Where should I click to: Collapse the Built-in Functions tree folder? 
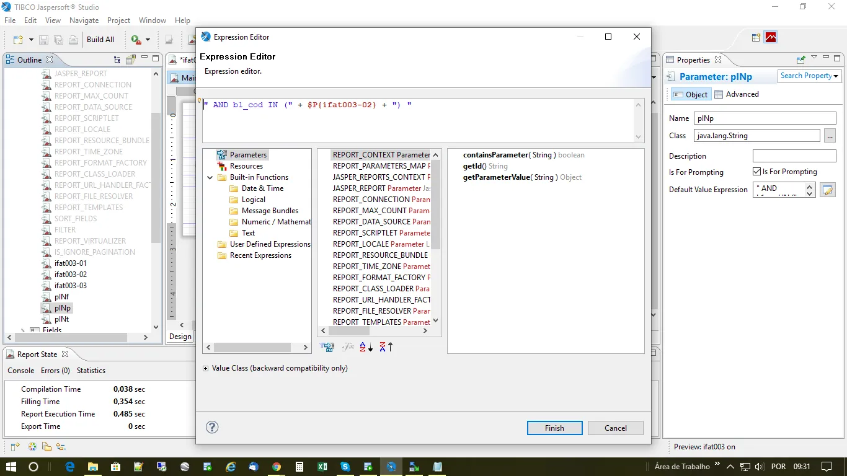point(211,177)
